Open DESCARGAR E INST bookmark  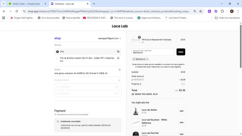coord(95,18)
